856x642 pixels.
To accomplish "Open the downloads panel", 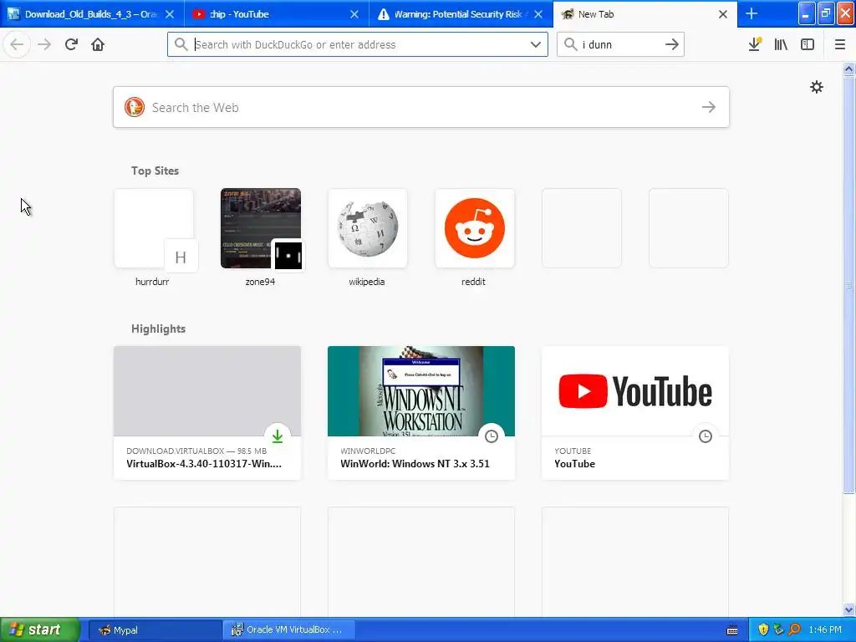I will 755,44.
